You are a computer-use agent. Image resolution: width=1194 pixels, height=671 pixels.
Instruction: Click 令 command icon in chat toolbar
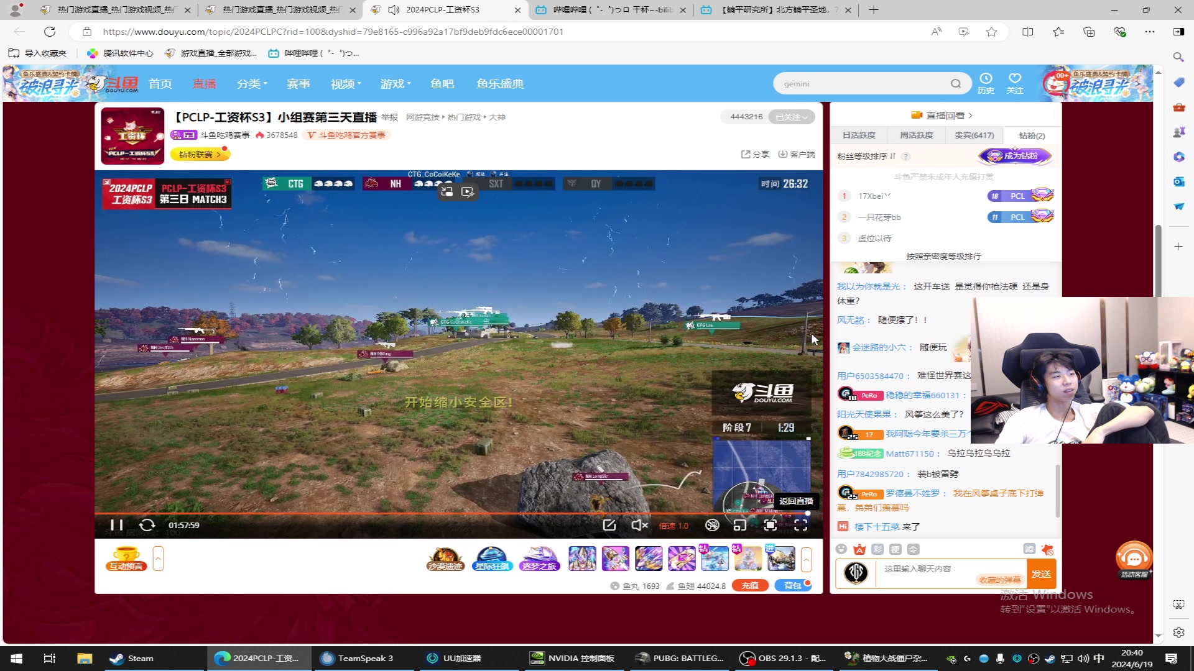coord(914,549)
